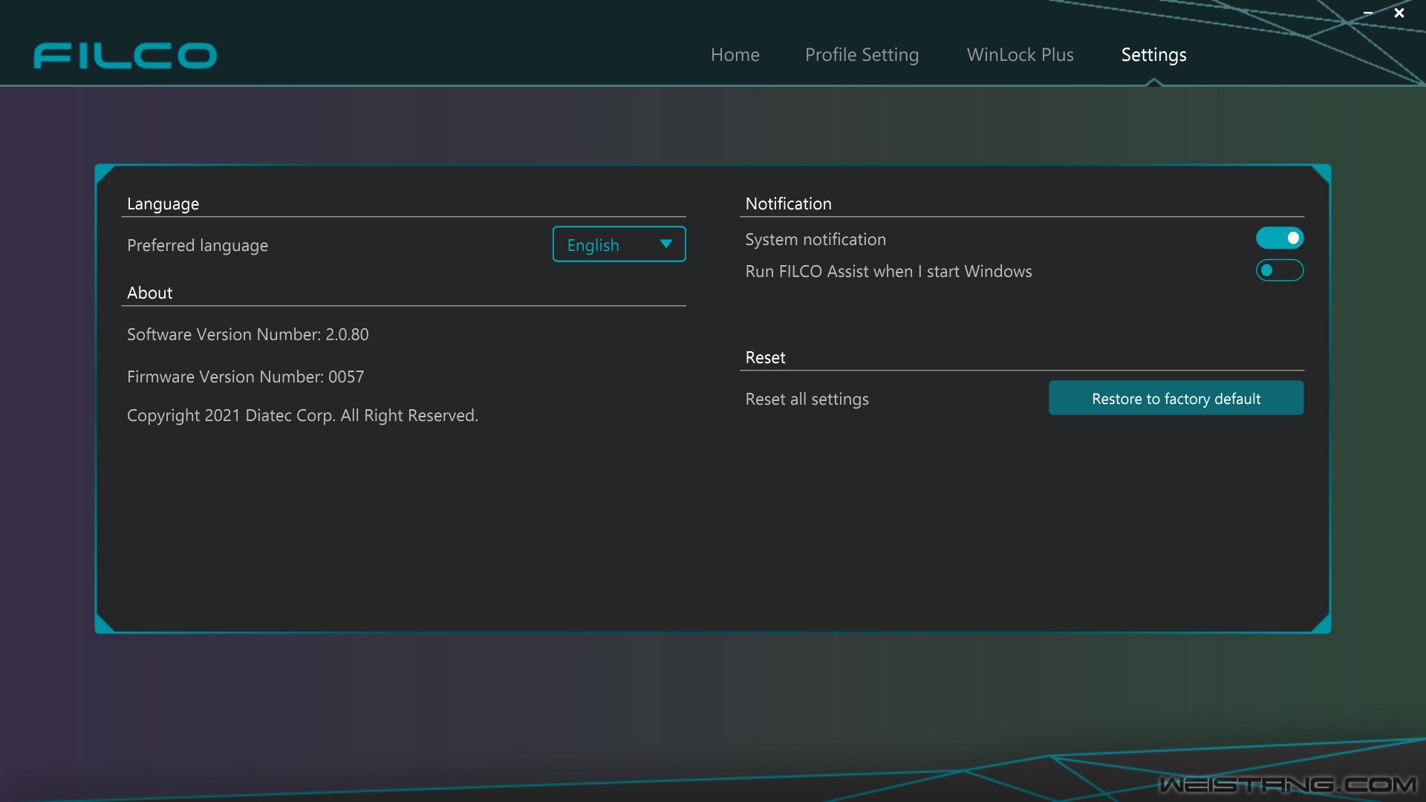1426x802 pixels.
Task: Select the Settings tab
Action: tap(1153, 55)
